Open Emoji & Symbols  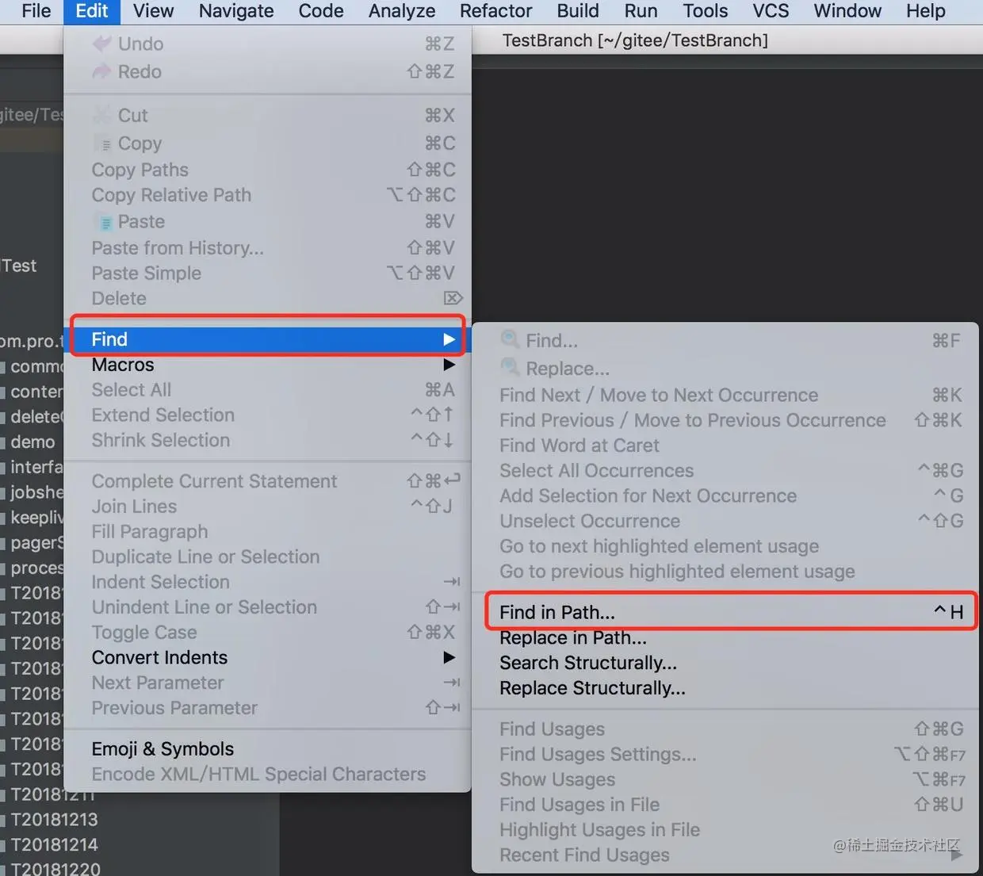(x=267, y=749)
